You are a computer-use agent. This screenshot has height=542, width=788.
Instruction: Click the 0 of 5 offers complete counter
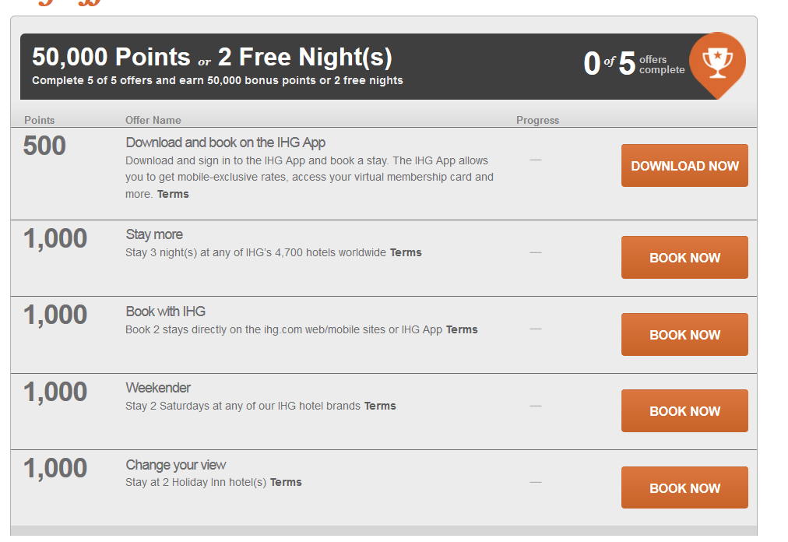click(635, 65)
